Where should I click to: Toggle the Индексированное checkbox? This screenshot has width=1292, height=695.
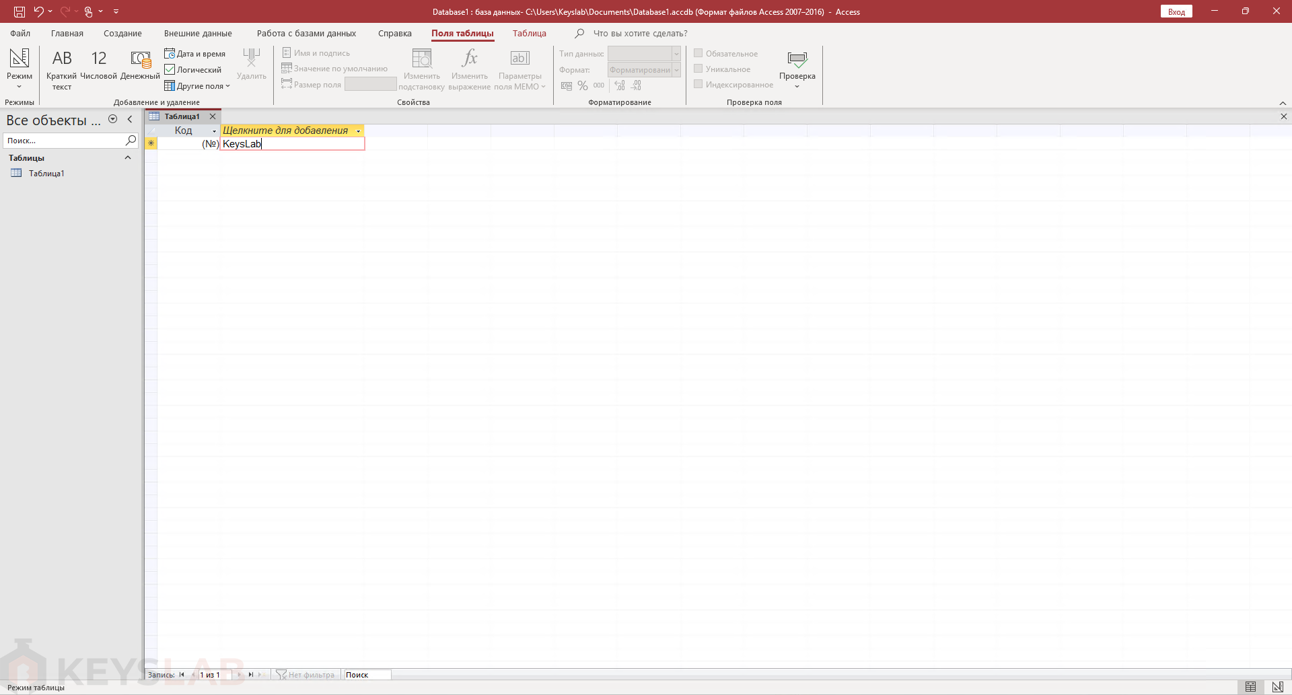pos(698,84)
